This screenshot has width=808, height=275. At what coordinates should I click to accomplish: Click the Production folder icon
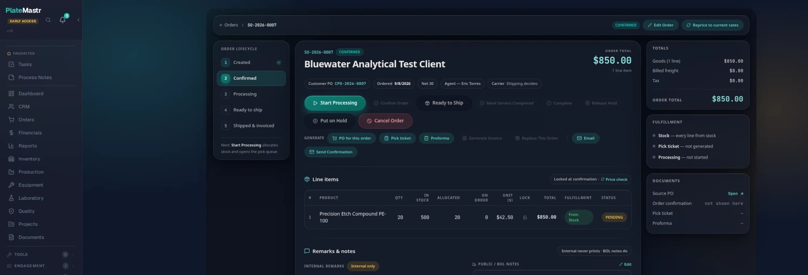coord(11,172)
